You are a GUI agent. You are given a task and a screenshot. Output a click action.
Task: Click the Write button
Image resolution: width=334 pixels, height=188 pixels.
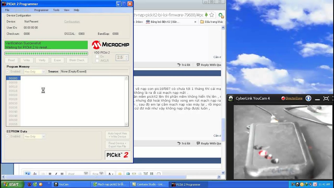click(27, 60)
